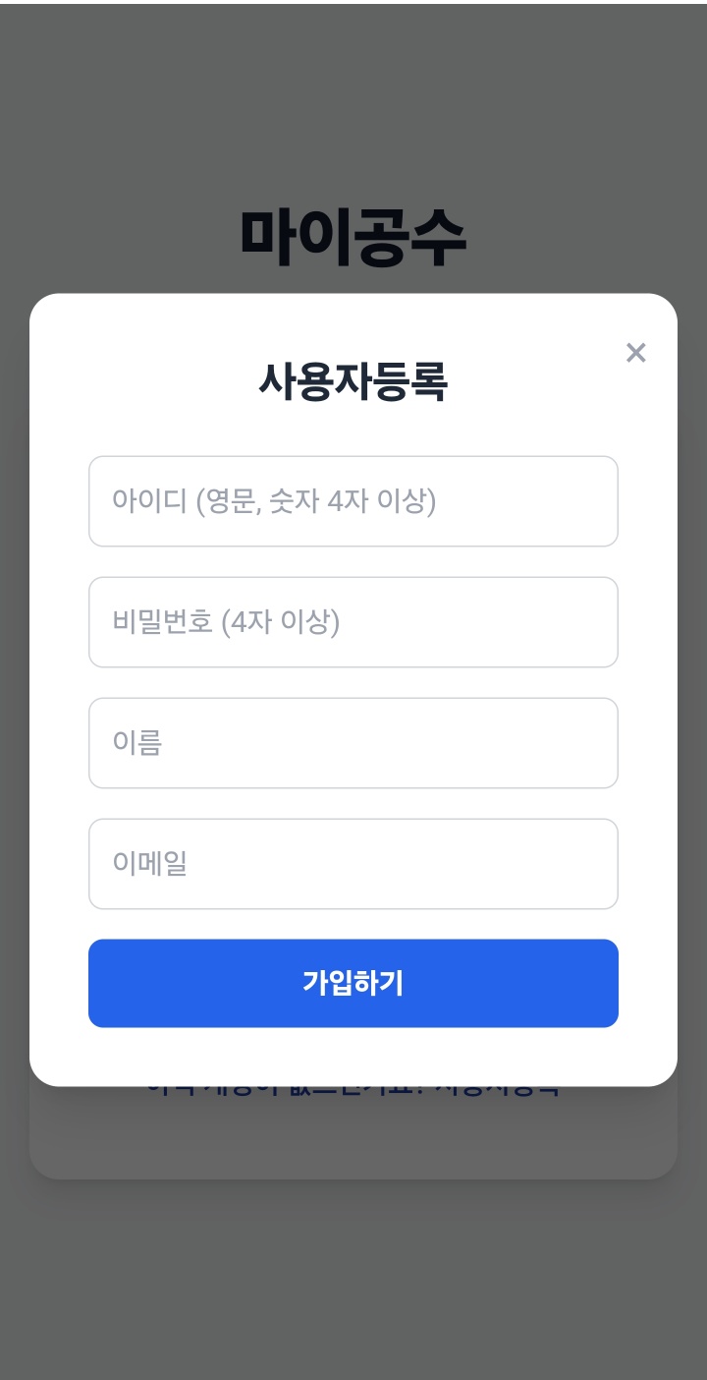The width and height of the screenshot is (707, 1380).
Task: Focus the 비밀번호 (4자 이상) field
Action: (353, 622)
